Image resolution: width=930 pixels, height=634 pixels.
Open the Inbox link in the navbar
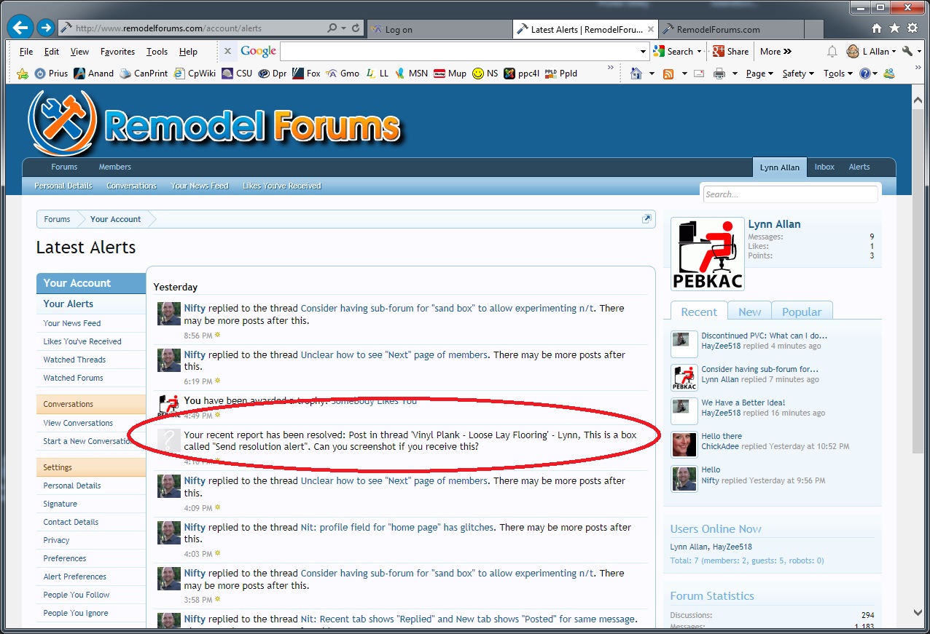pos(824,167)
